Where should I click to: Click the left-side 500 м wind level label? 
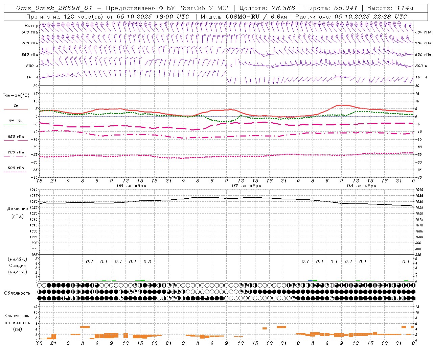coord(32,66)
